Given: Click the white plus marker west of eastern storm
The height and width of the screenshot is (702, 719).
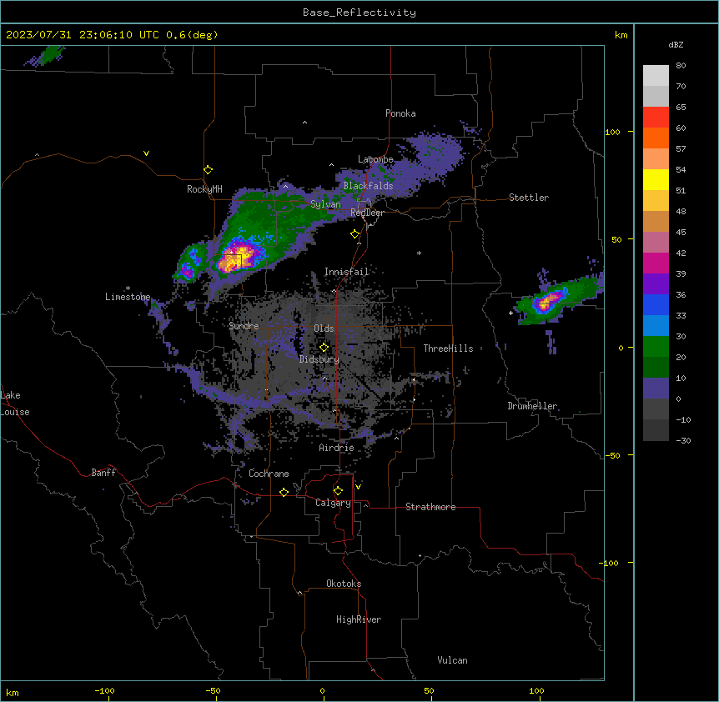Looking at the screenshot, I should pos(510,313).
